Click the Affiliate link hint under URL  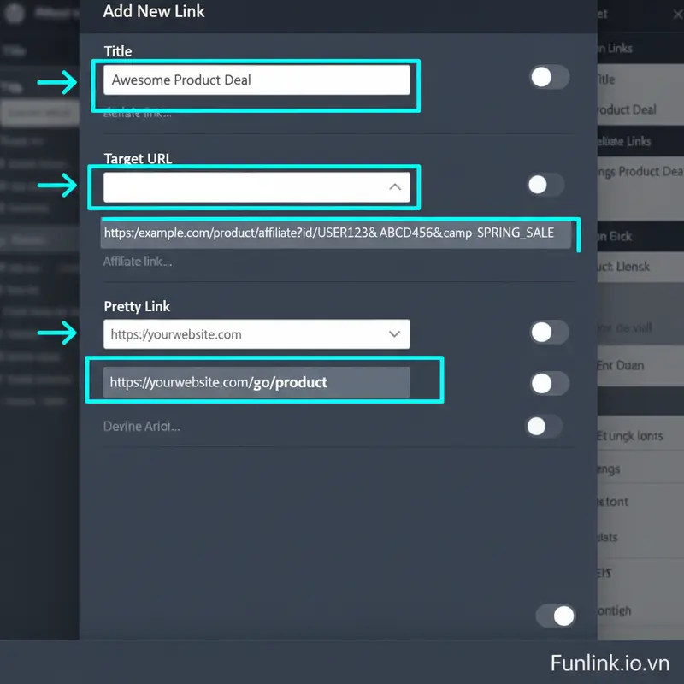tap(138, 262)
